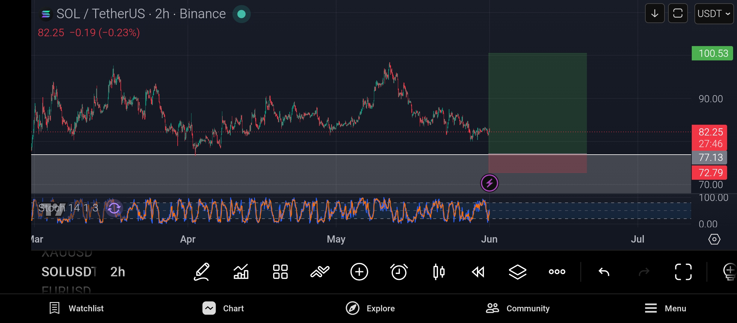Redo action arrow
Screen dimensions: 737x323
(644, 272)
